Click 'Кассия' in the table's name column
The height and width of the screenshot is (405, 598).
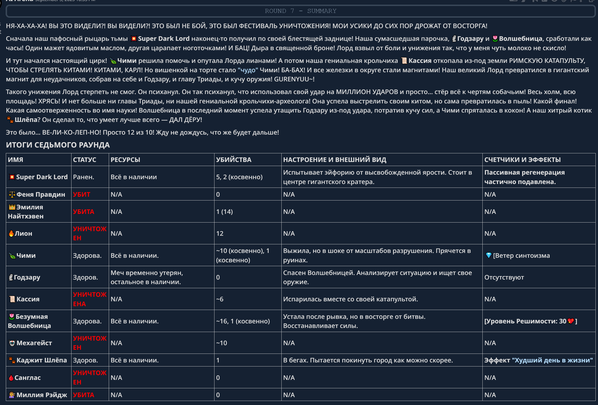28,299
